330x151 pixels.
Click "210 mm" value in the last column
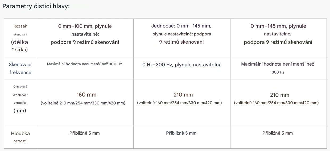coord(279,95)
